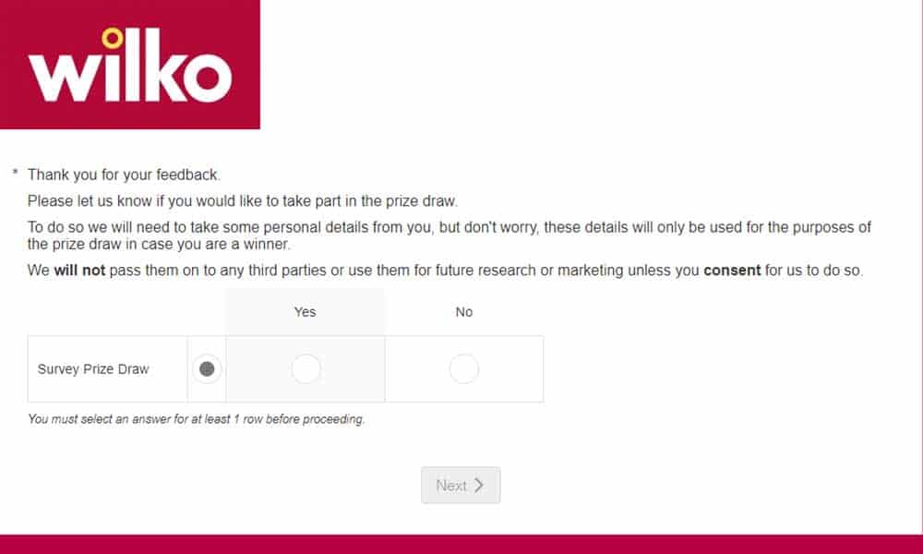Click the Yes column header

pyautogui.click(x=305, y=312)
